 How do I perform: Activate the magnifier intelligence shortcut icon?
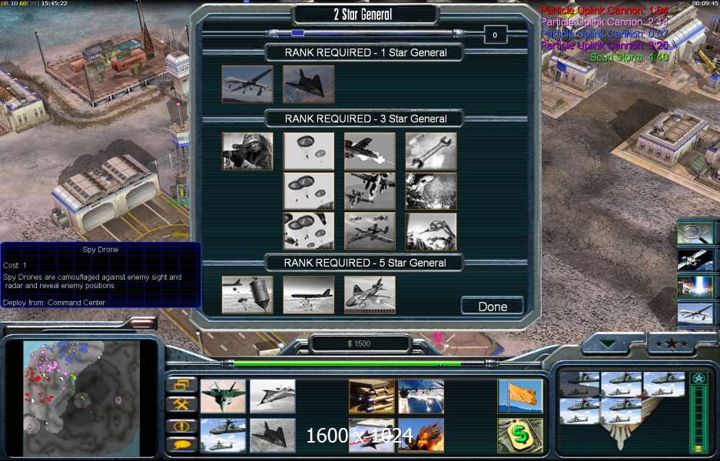pyautogui.click(x=695, y=233)
